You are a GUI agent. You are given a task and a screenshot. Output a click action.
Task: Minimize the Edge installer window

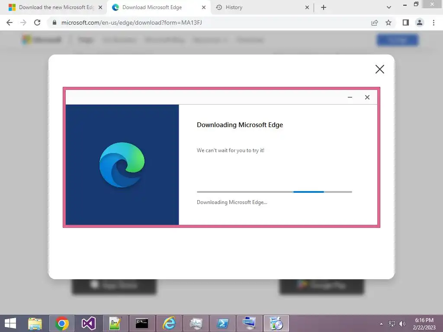pyautogui.click(x=350, y=97)
